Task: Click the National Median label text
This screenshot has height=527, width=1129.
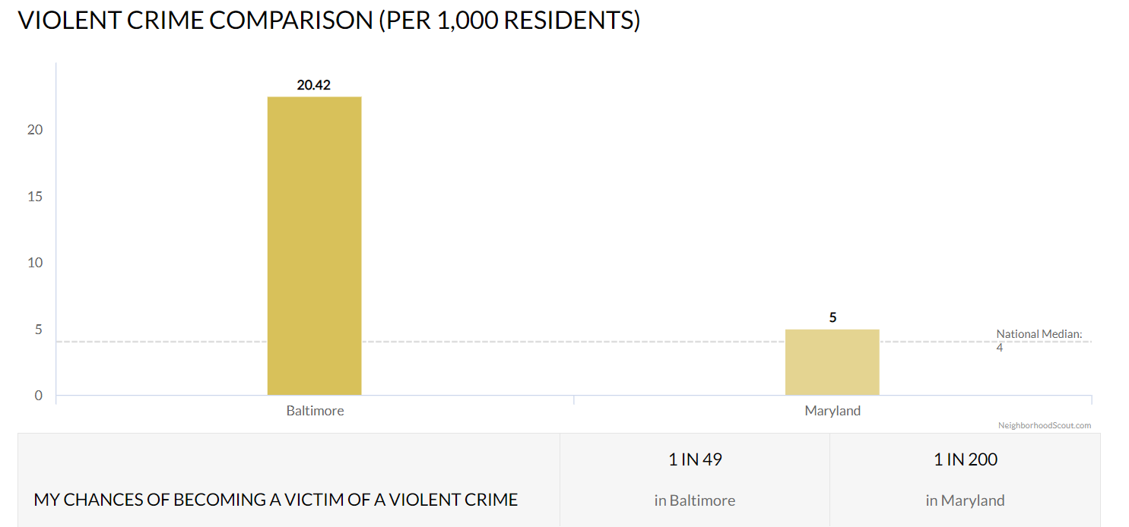Action: 1039,334
